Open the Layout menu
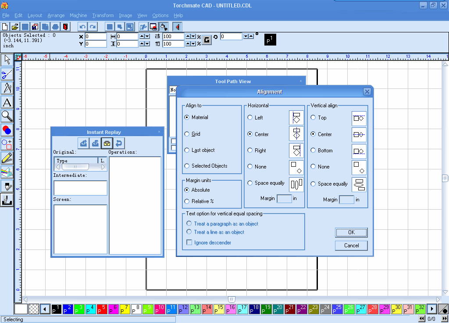 coord(35,15)
